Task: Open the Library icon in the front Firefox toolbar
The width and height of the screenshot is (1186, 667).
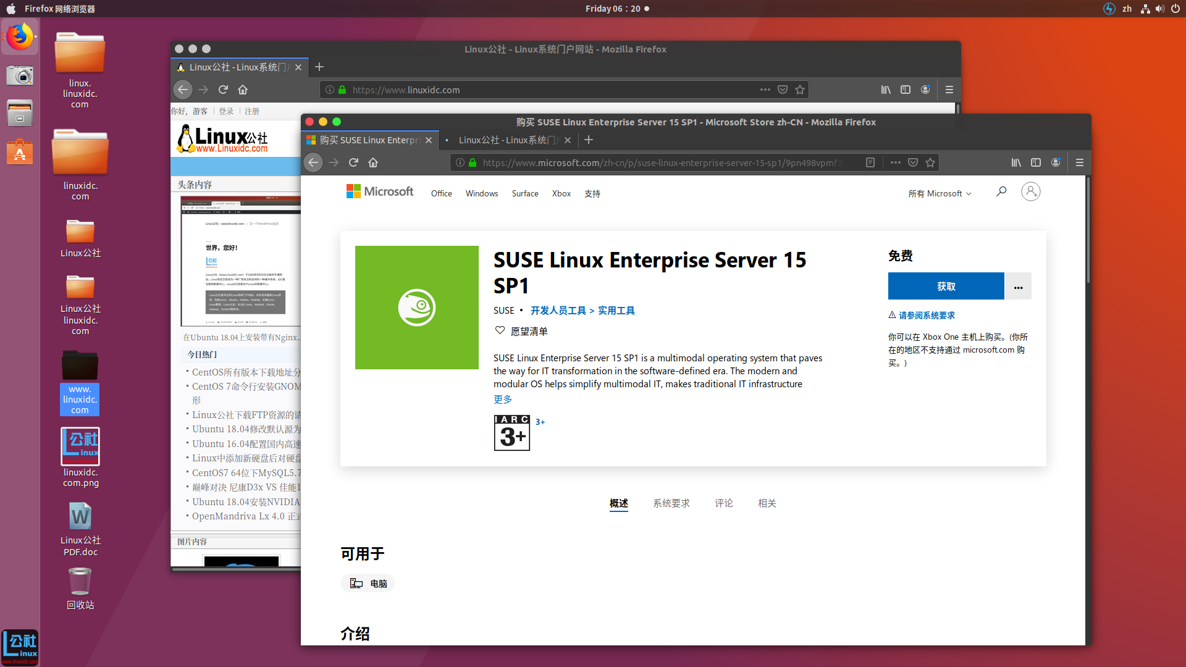Action: [1016, 162]
